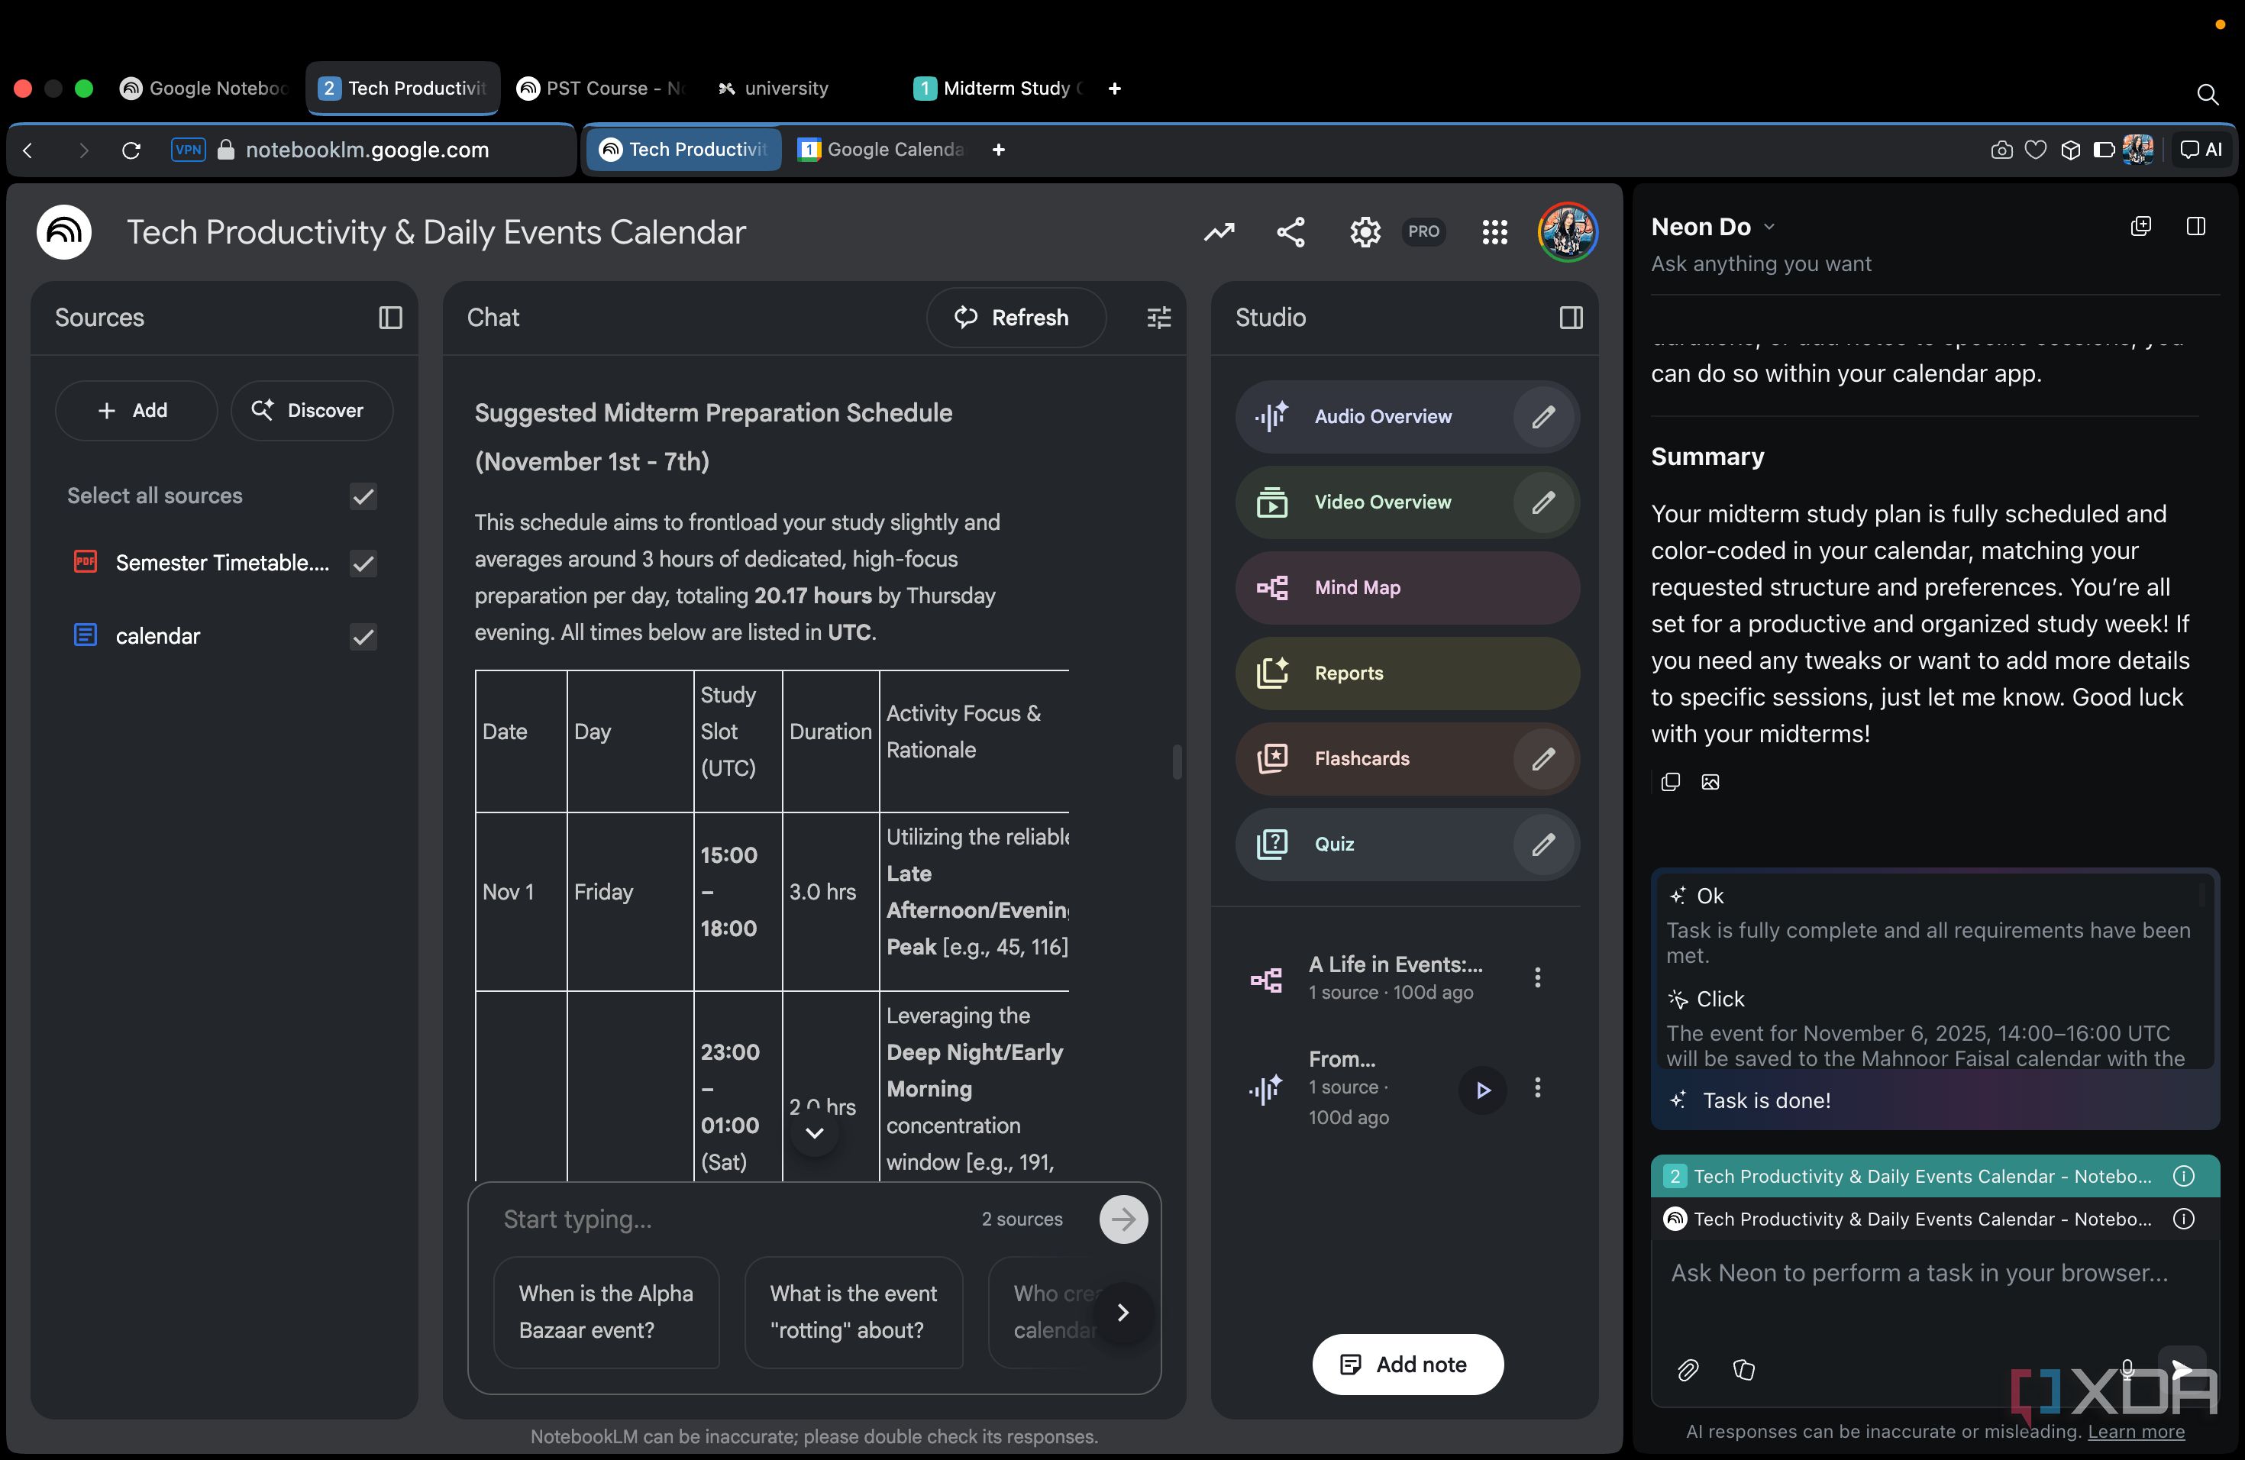Viewport: 2245px width, 1460px height.
Task: Copy the Neon summary response
Action: (1671, 782)
